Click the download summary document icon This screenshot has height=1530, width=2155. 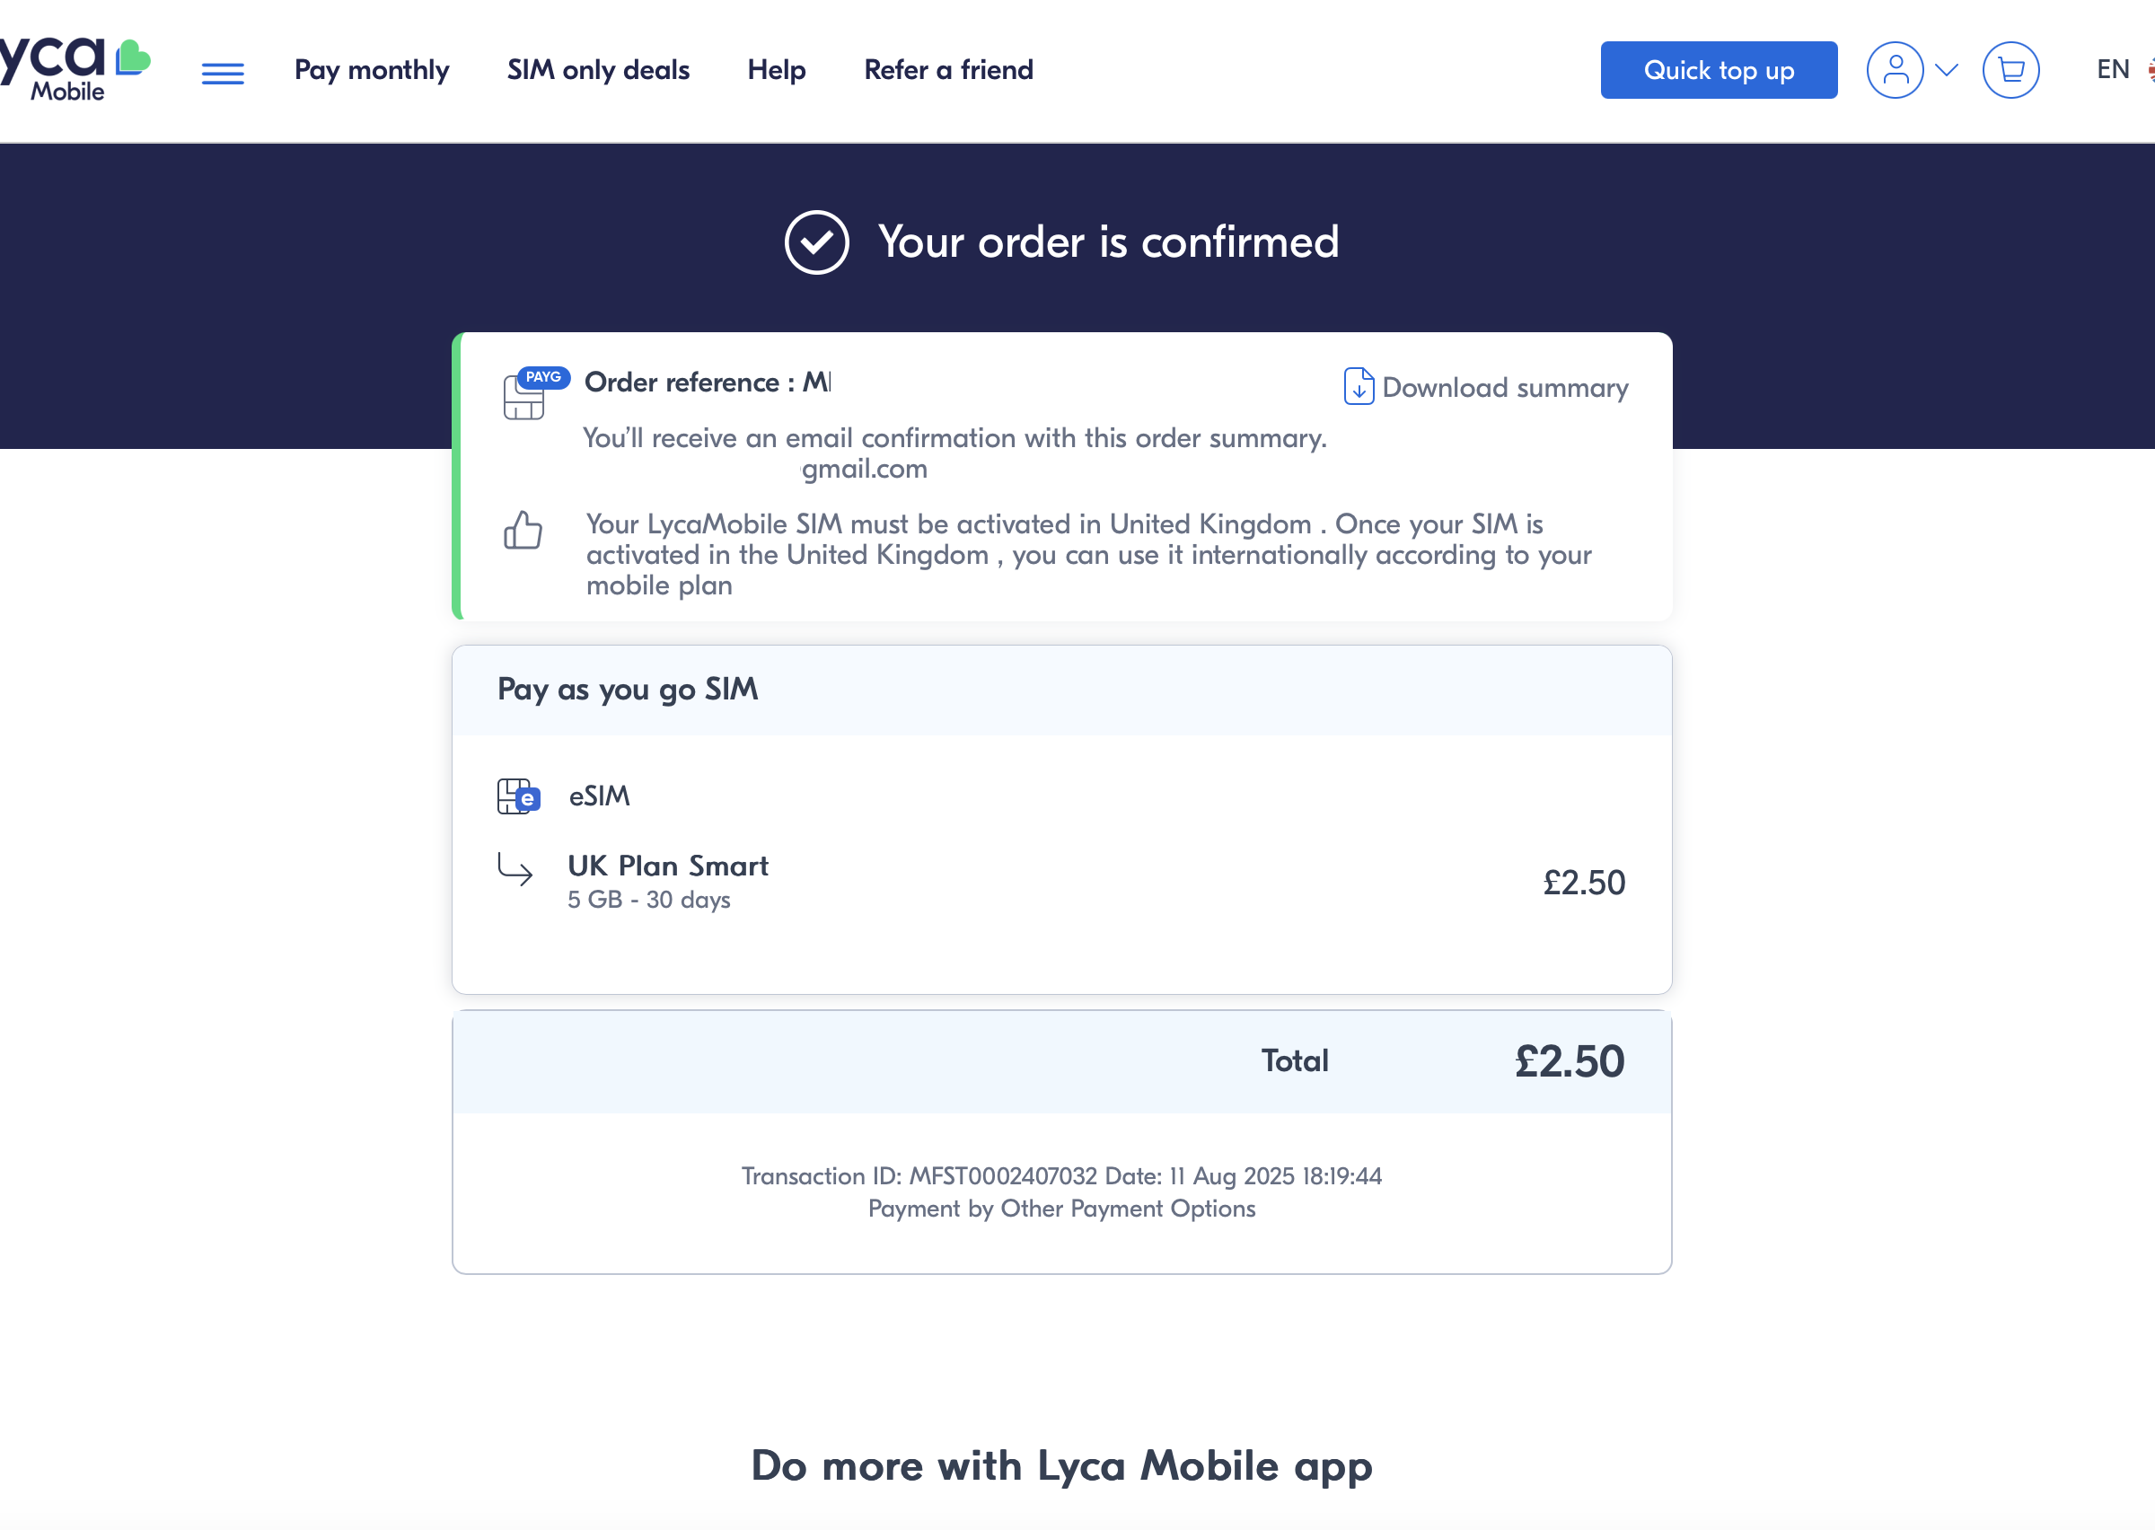tap(1359, 386)
